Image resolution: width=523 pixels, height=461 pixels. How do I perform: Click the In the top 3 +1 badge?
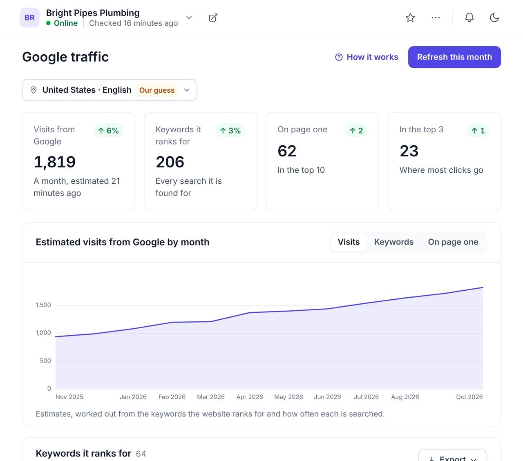click(x=478, y=131)
